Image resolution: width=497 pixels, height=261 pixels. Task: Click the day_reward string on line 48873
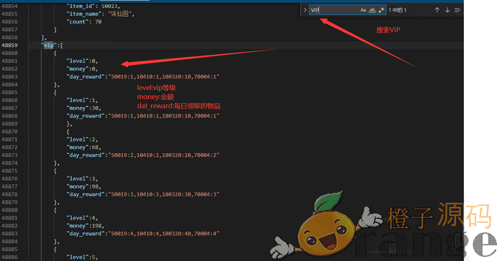click(163, 155)
